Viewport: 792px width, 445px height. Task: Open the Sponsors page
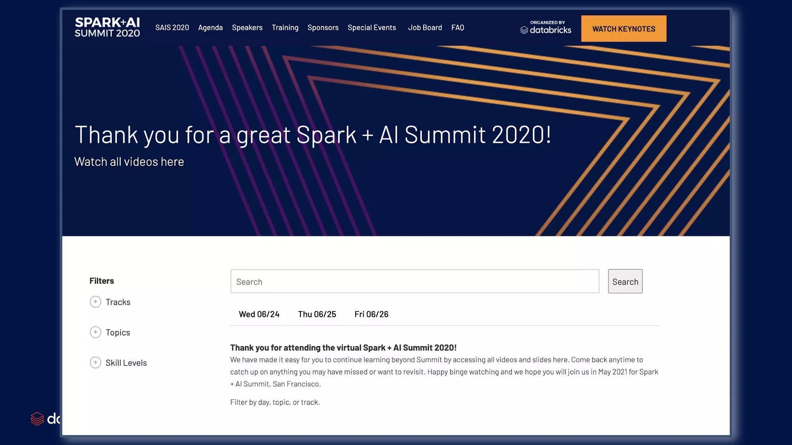coord(323,27)
